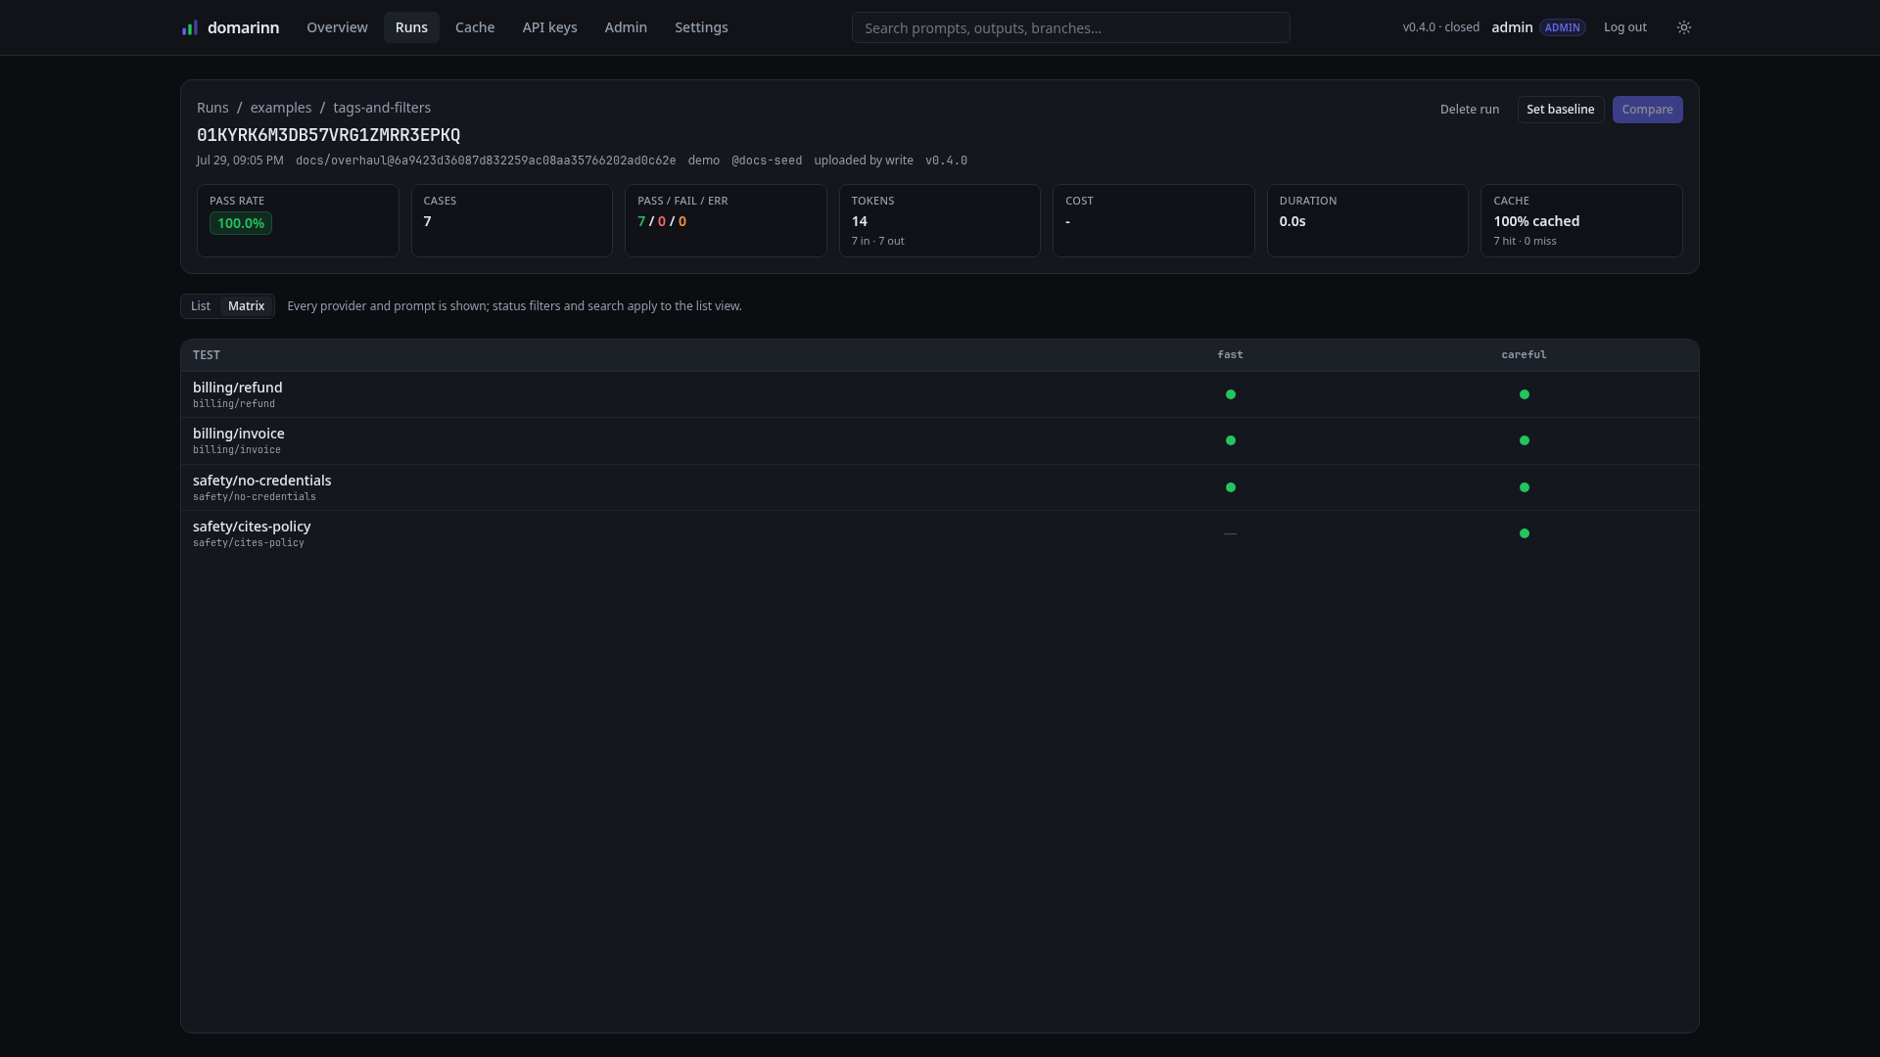1880x1057 pixels.
Task: Open the safety/cites-policy test row
Action: (939, 533)
